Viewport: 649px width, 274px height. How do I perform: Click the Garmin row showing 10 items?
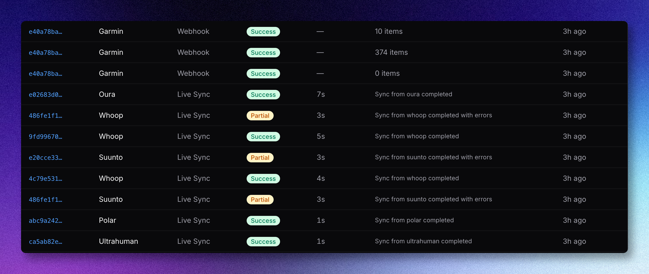pyautogui.click(x=324, y=31)
